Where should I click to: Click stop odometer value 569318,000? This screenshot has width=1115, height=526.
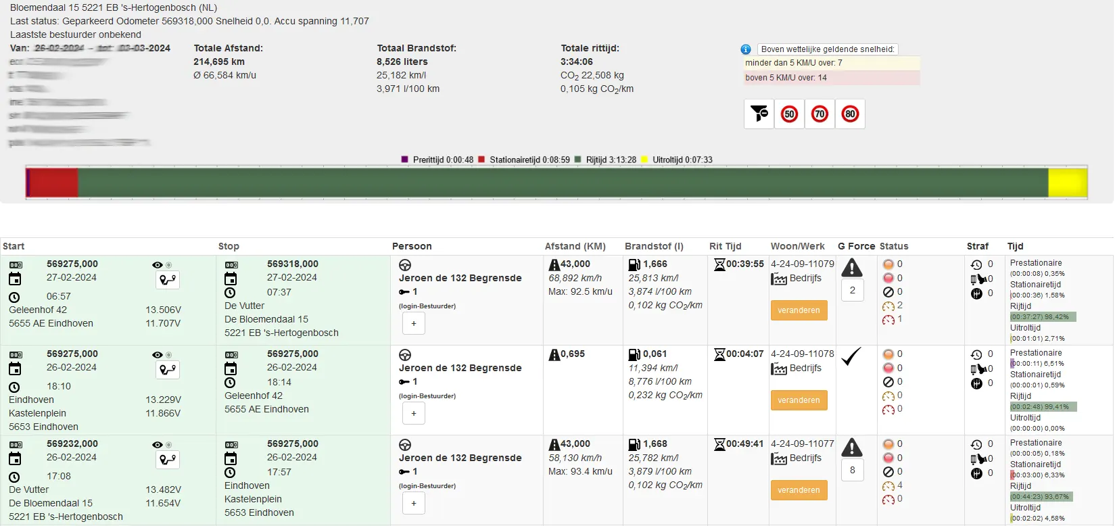tap(293, 264)
